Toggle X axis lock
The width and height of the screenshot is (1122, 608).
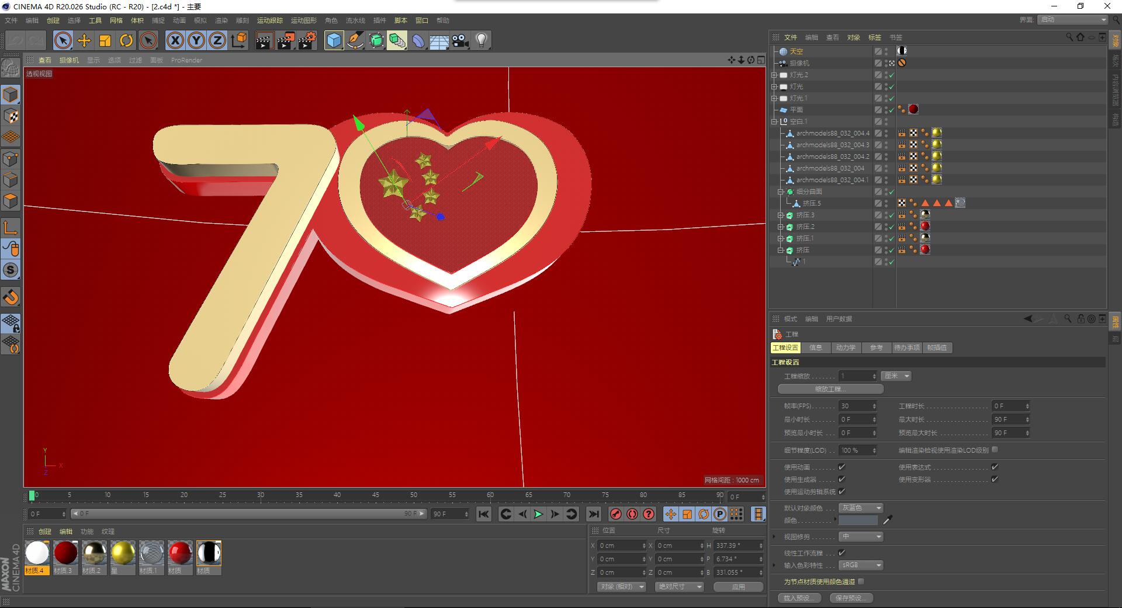[175, 40]
